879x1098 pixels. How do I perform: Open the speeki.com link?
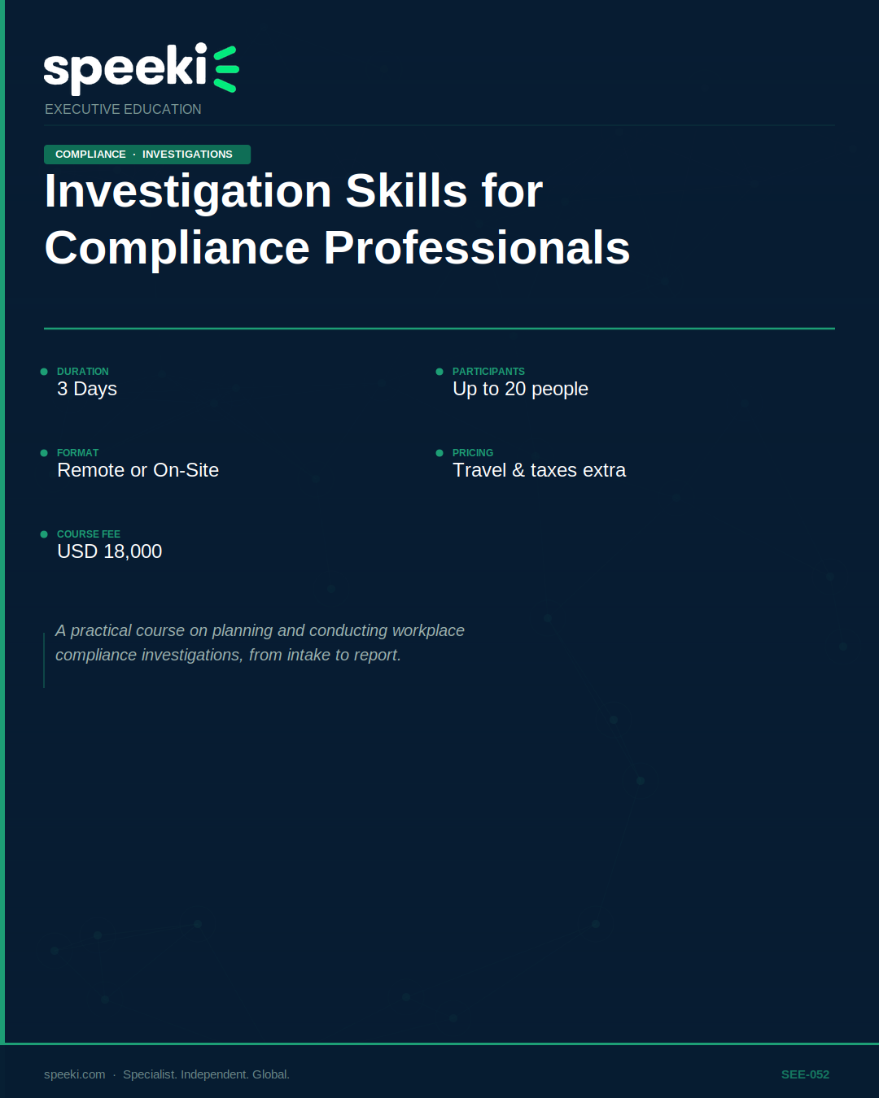(x=73, y=1074)
